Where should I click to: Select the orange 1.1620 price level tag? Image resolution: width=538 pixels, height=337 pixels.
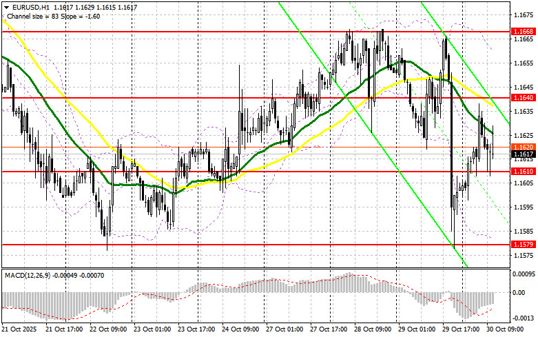click(x=523, y=147)
